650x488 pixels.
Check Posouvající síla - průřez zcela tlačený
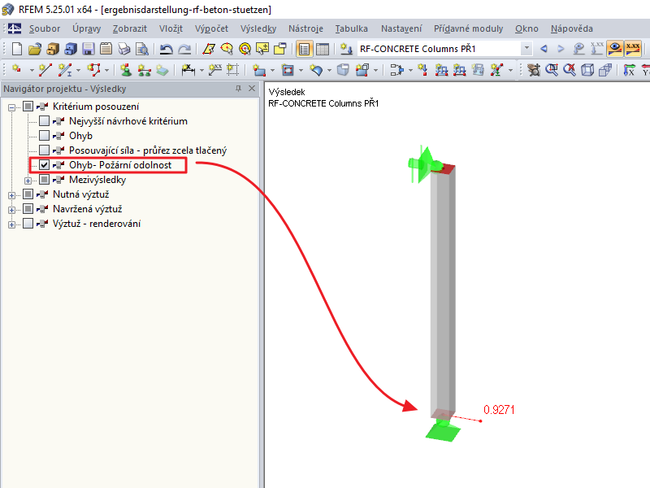[x=44, y=150]
